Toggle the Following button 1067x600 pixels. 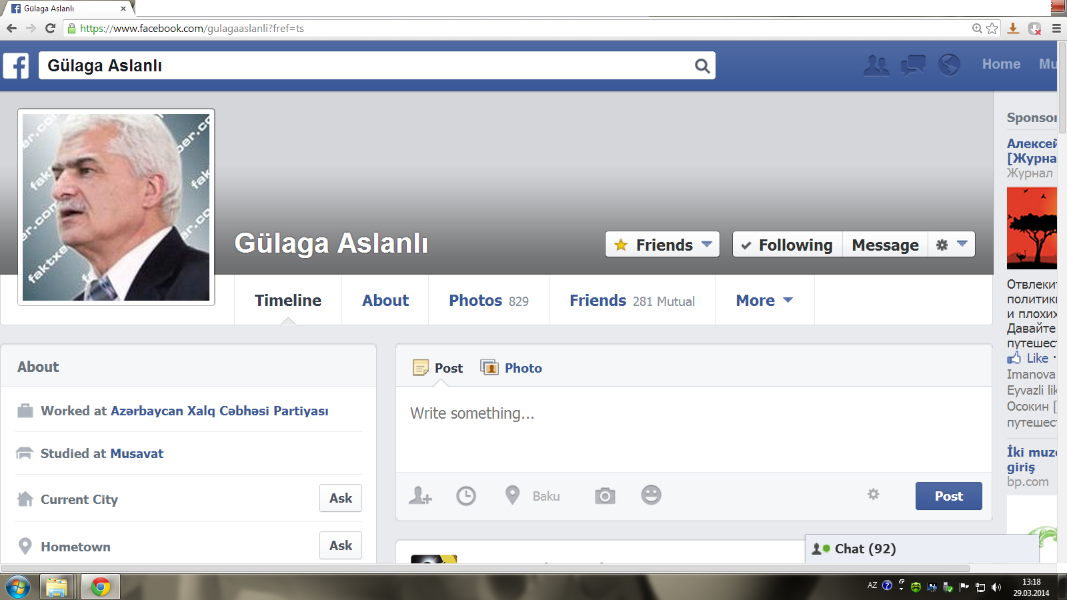point(788,245)
